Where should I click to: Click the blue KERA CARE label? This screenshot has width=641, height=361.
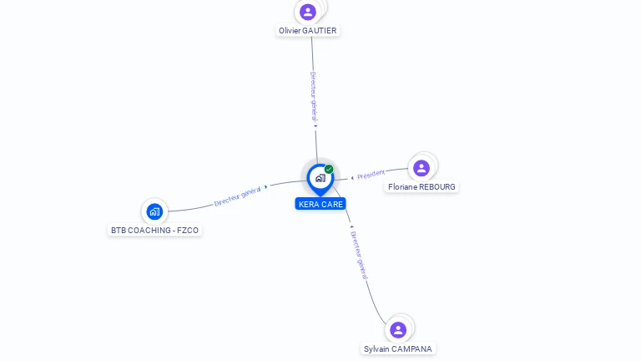coord(320,204)
